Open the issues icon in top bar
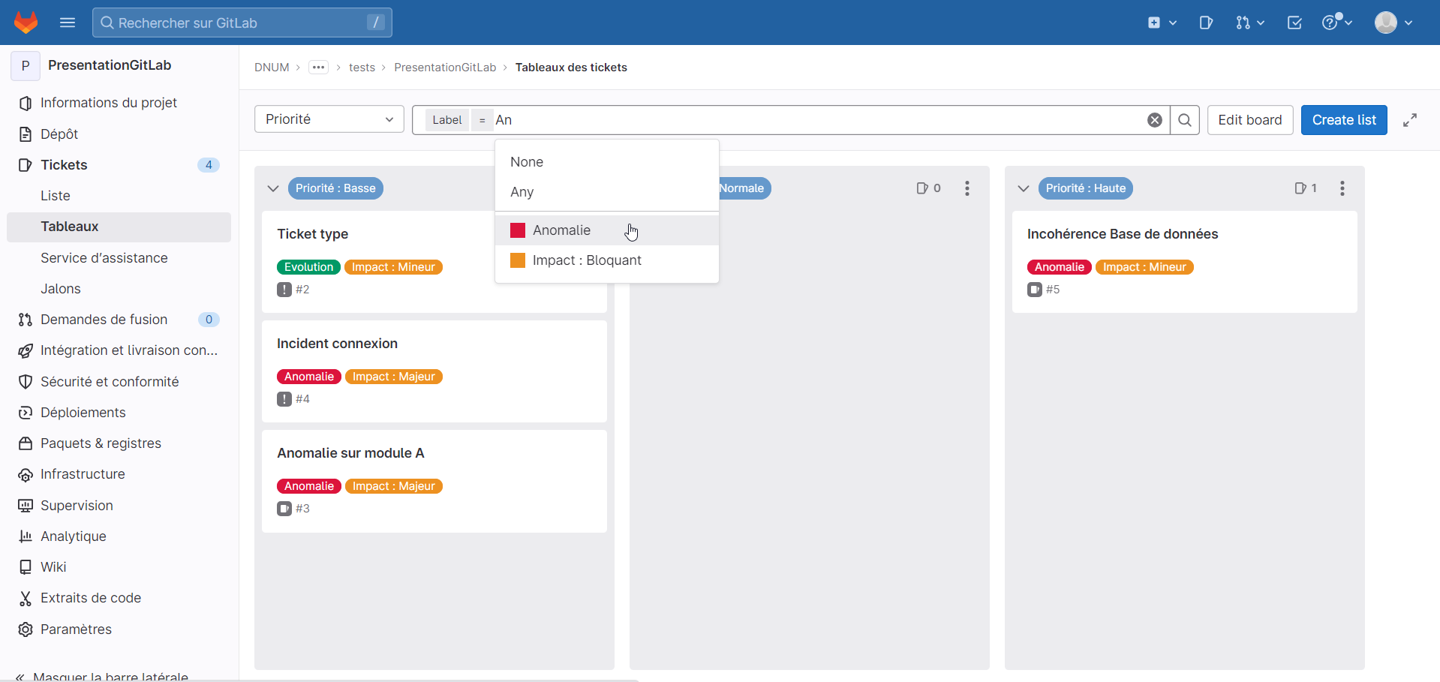Screen dimensions: 1440x682 (x=1206, y=23)
